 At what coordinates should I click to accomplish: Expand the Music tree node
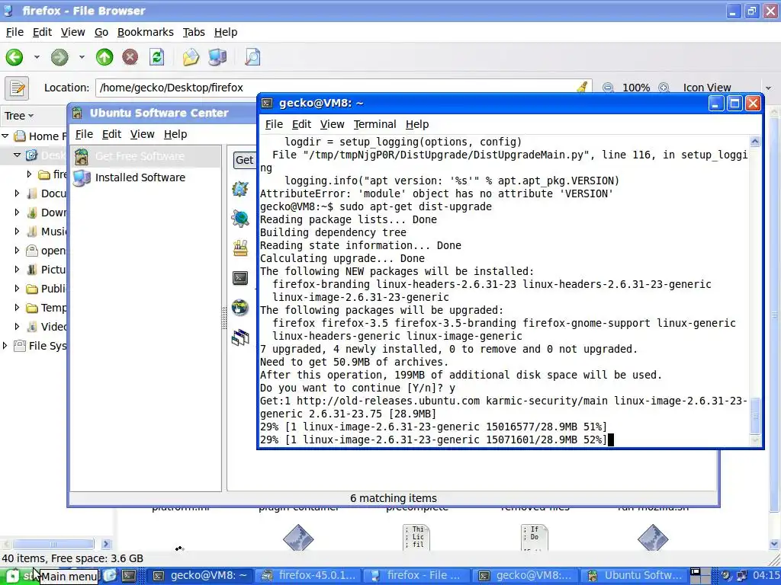17,232
